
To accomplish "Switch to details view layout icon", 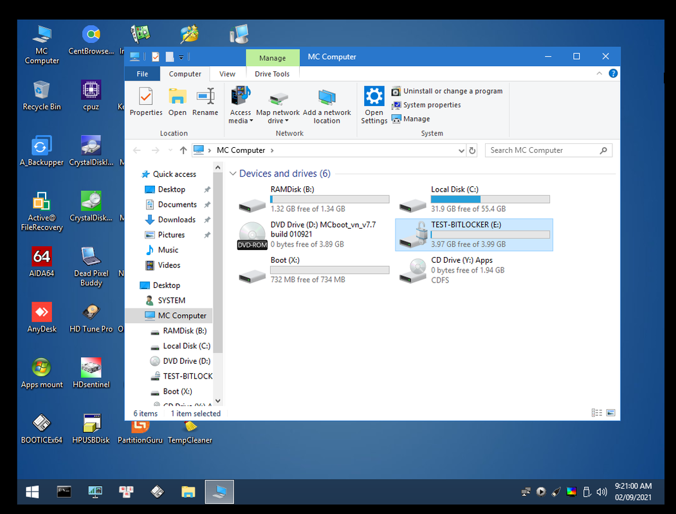I will pos(597,413).
